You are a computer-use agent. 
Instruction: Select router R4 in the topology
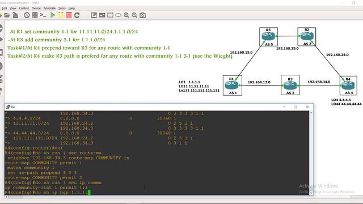pyautogui.click(x=348, y=86)
